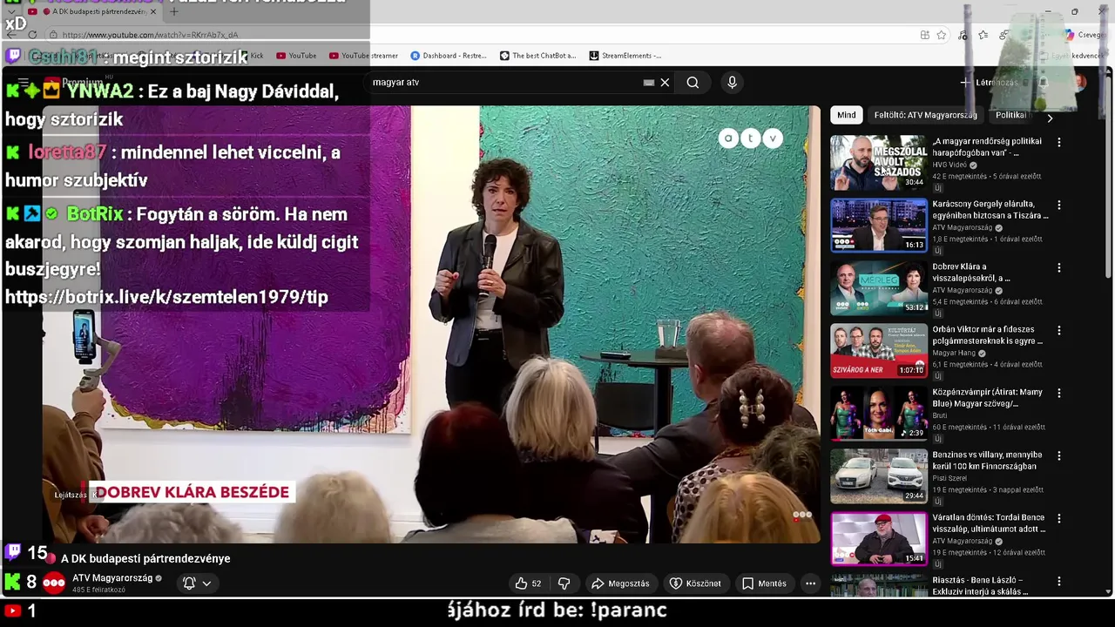The width and height of the screenshot is (1115, 627).
Task: Open the YouTube notifications bell in header
Action: click(x=1043, y=83)
